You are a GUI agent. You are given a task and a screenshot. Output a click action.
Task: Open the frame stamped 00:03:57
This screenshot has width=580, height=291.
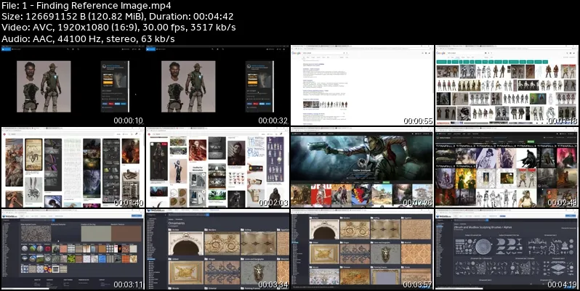click(x=362, y=249)
